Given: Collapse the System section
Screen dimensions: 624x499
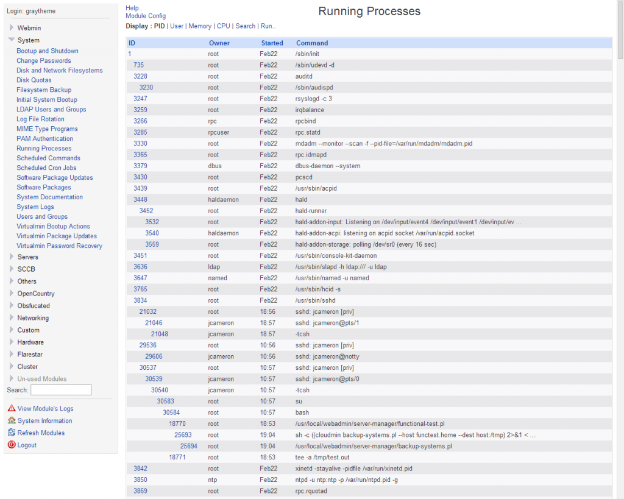Looking at the screenshot, I should click(10, 40).
